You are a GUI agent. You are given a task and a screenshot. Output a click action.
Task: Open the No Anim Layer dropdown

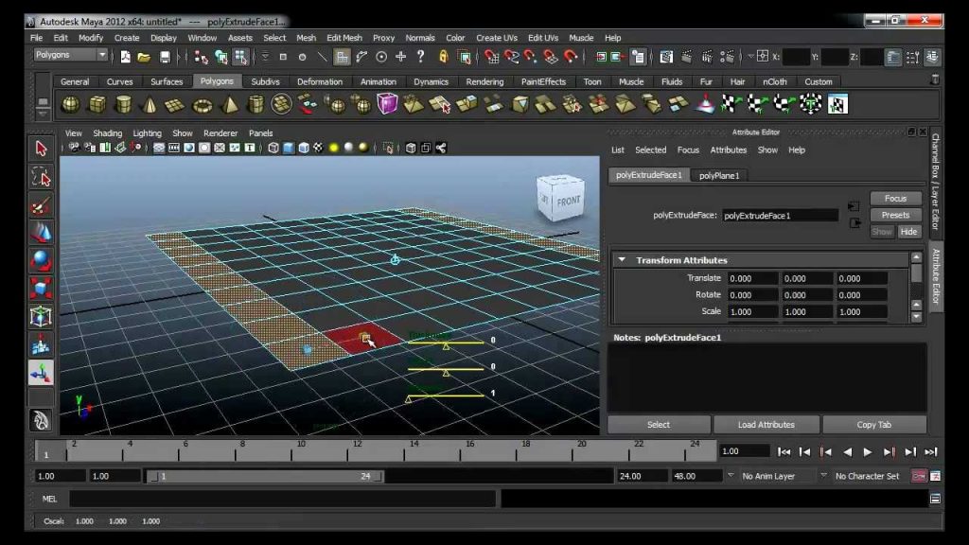pyautogui.click(x=777, y=476)
